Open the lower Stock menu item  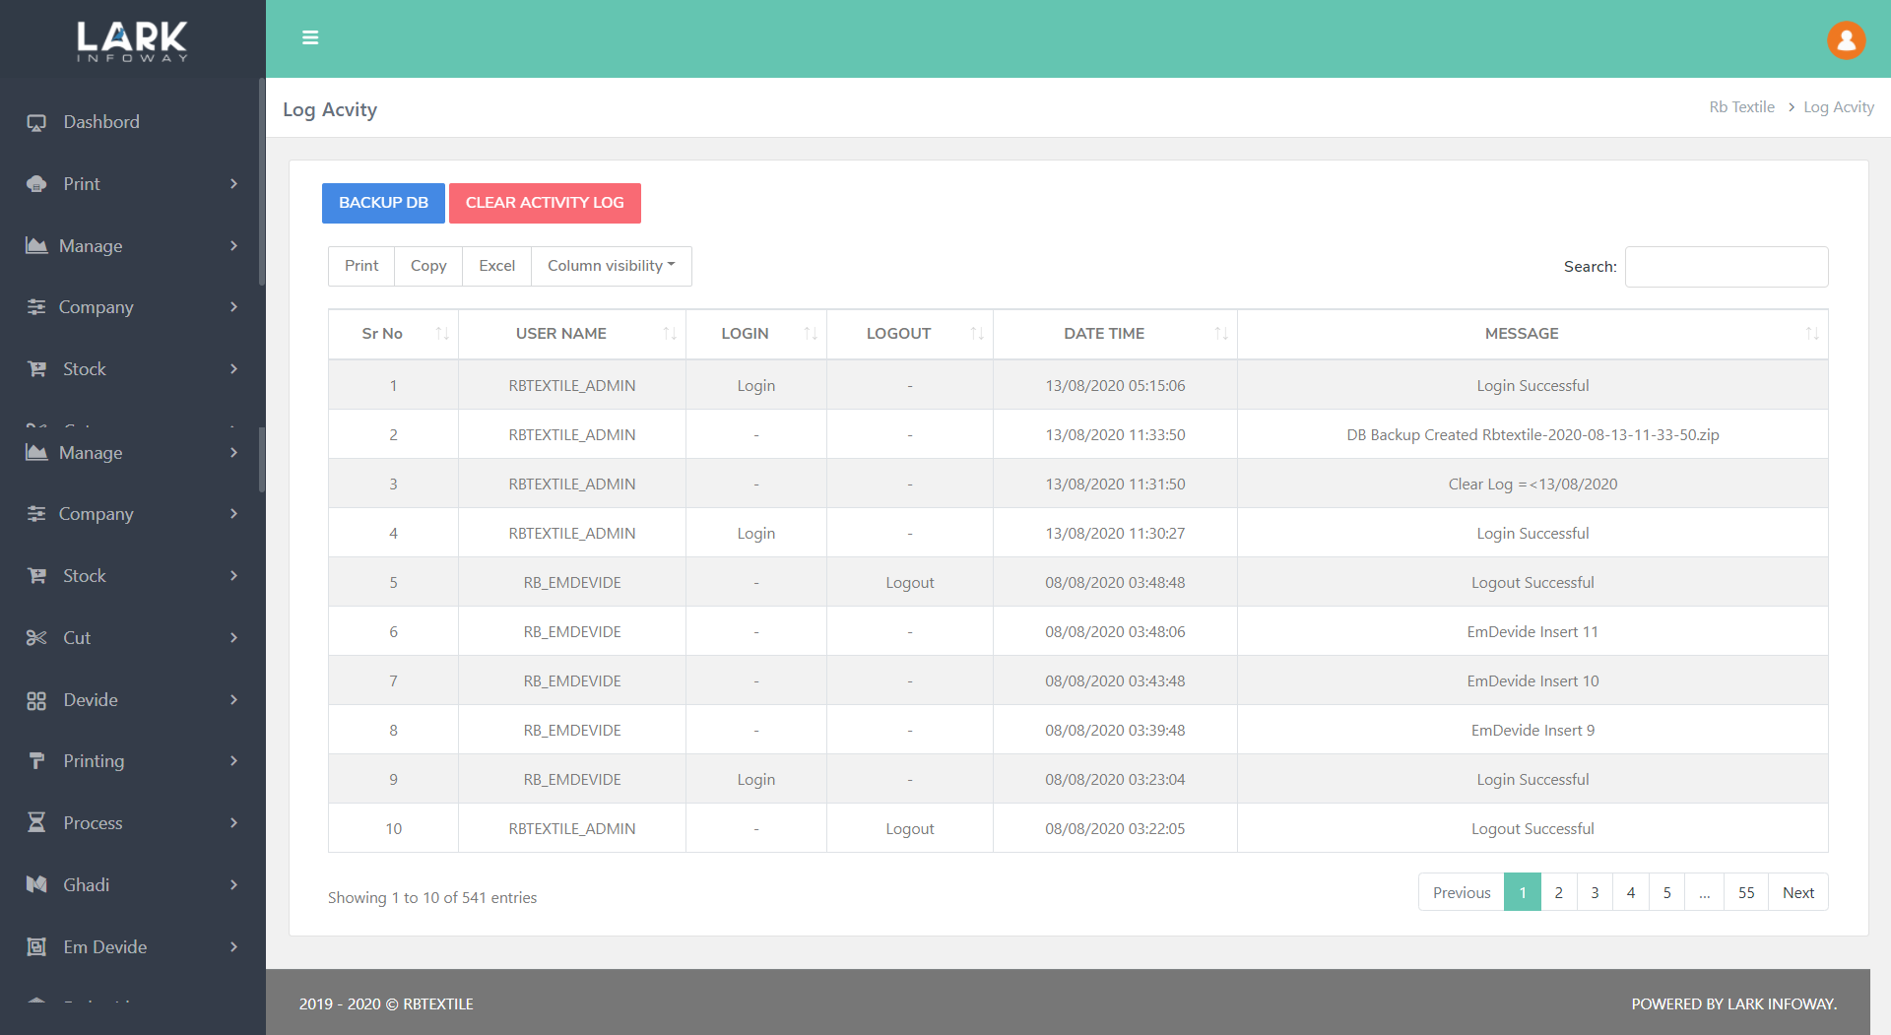(x=133, y=575)
